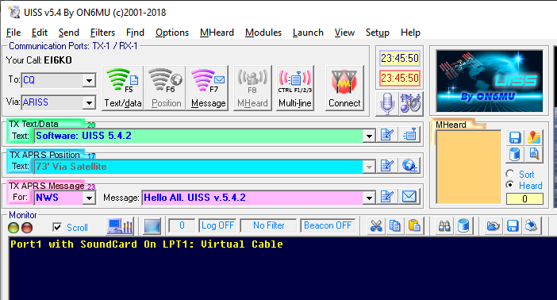Viewport: 557px width, 300px height.
Task: Click the Hello All message field
Action: [x=252, y=198]
